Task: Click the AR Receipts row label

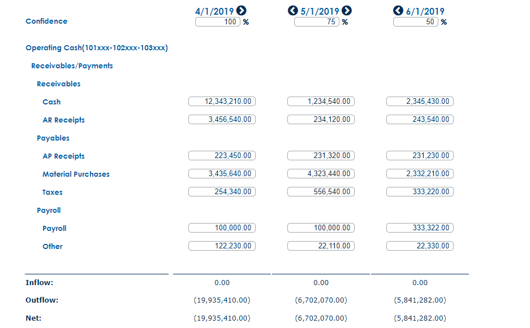Action: [x=63, y=120]
